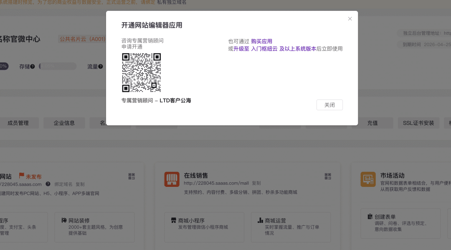
Task: Open the 企业信息 tab
Action: pos(64,123)
